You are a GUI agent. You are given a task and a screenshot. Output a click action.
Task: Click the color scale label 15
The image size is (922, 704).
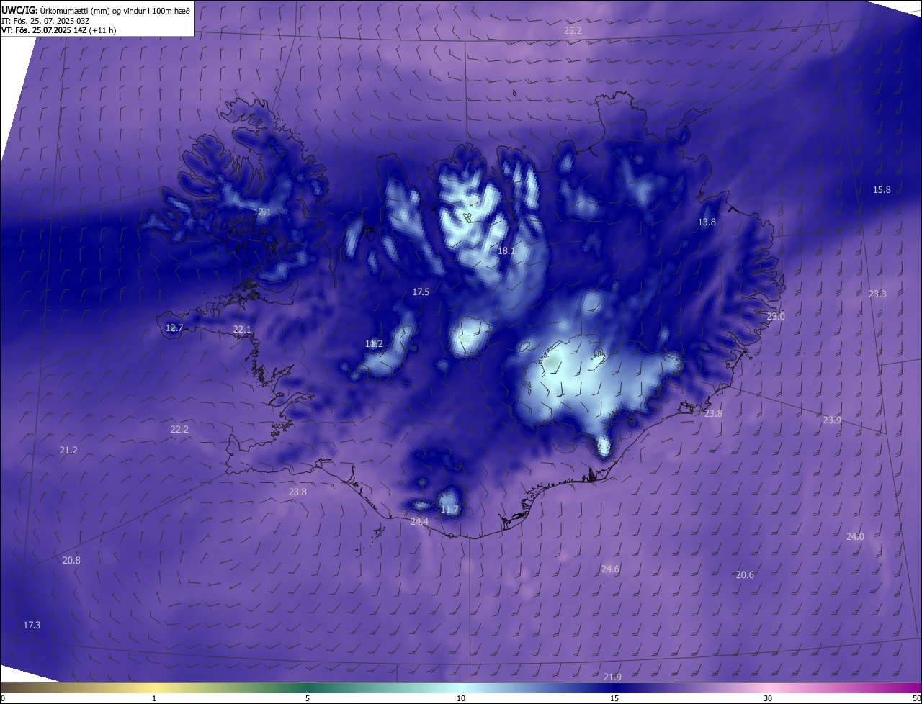(x=614, y=698)
